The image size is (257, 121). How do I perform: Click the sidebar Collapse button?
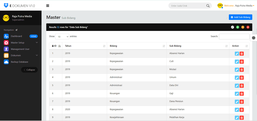click(29, 70)
